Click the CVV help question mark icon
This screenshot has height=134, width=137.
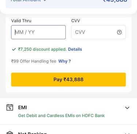click(x=119, y=32)
